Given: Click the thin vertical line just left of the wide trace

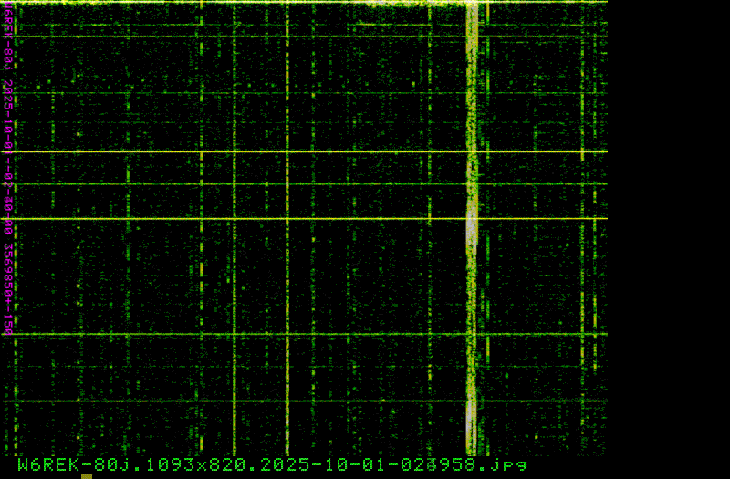Looking at the screenshot, I should [x=431, y=274].
